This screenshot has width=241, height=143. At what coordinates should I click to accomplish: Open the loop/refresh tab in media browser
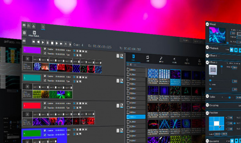click(147, 58)
